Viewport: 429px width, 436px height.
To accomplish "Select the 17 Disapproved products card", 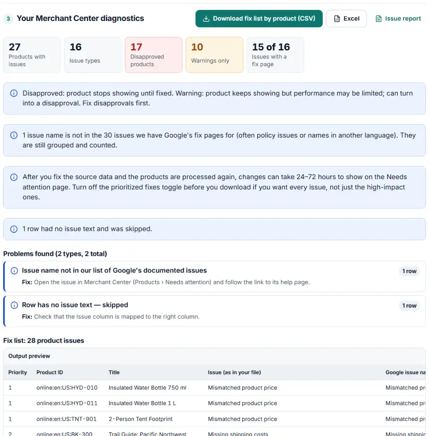I will 154,55.
